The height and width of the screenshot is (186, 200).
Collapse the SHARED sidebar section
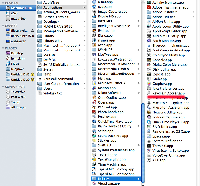click(3, 26)
